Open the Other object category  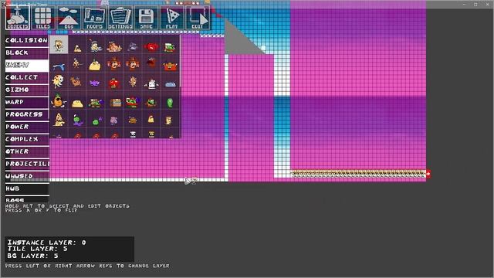point(27,151)
